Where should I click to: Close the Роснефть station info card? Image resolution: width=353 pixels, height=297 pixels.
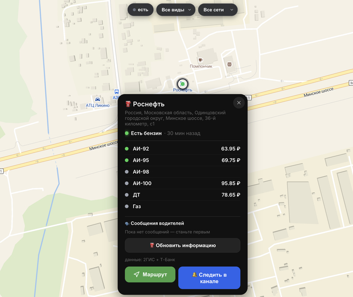click(x=239, y=103)
